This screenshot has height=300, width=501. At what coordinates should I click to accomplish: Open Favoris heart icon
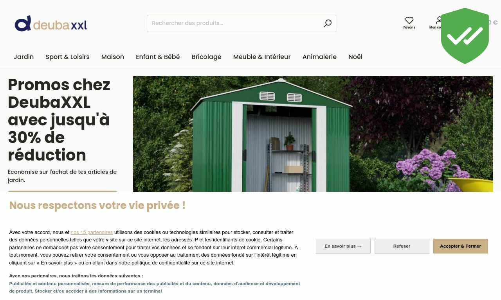click(409, 20)
